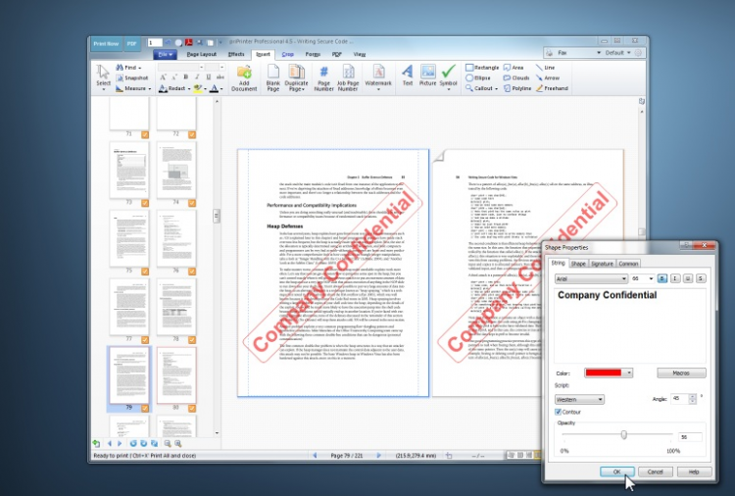Switch to the Effects ribbon tab
735x496 pixels.
[x=236, y=54]
